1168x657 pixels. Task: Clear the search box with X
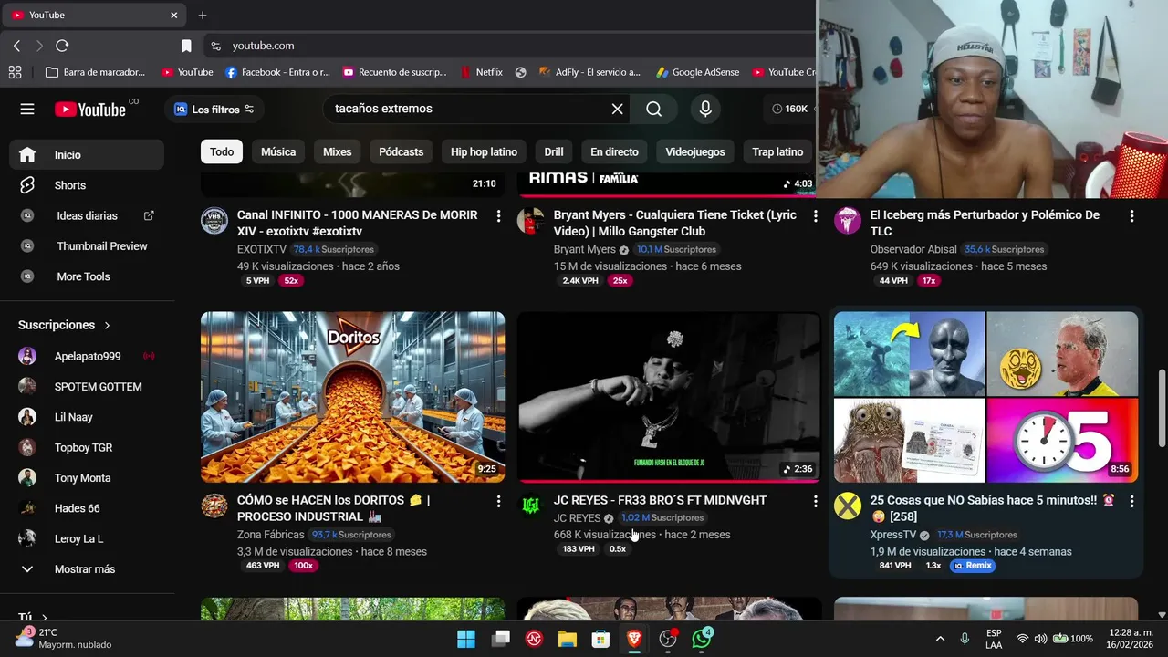pyautogui.click(x=617, y=109)
